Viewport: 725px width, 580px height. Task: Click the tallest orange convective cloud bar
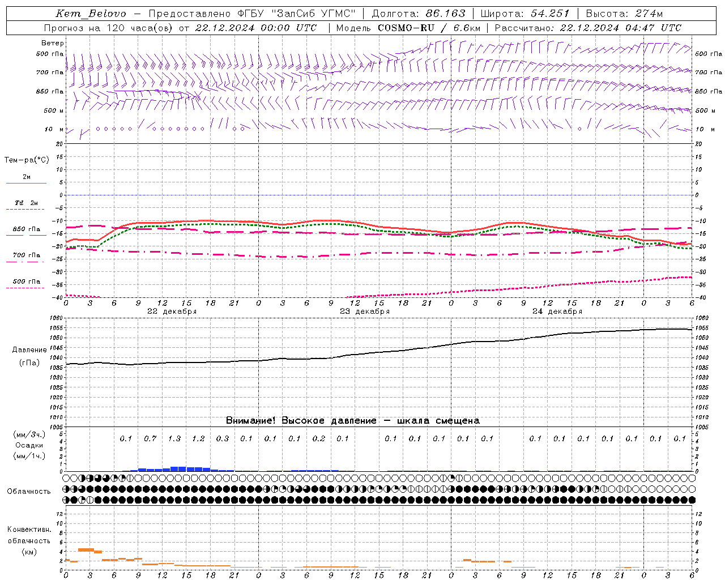[x=86, y=549]
